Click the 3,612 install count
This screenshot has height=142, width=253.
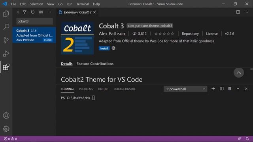140,34
